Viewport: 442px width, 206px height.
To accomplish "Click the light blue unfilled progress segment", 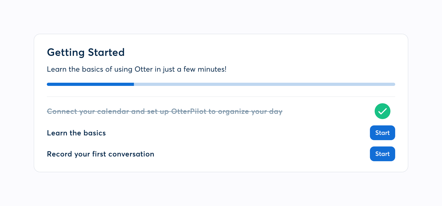I will tap(264, 84).
